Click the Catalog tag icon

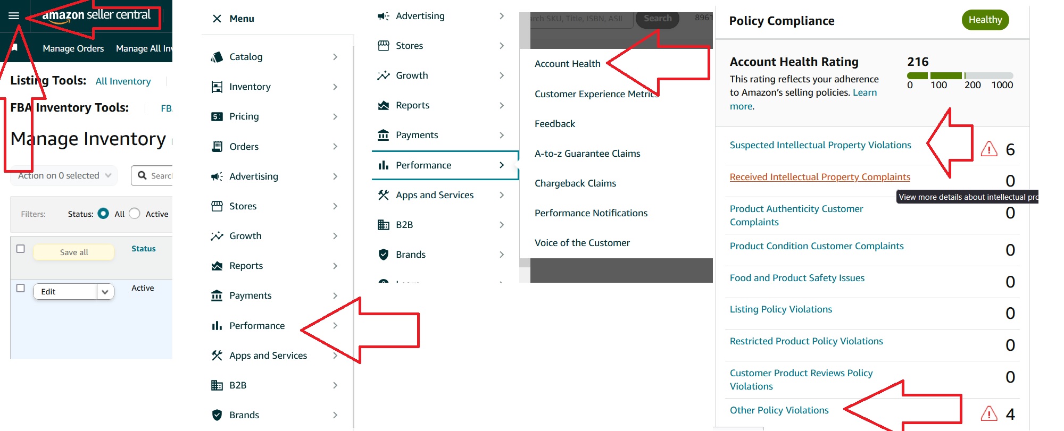pyautogui.click(x=217, y=57)
